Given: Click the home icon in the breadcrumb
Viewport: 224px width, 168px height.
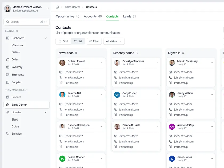Looking at the screenshot, I should 57,7.
